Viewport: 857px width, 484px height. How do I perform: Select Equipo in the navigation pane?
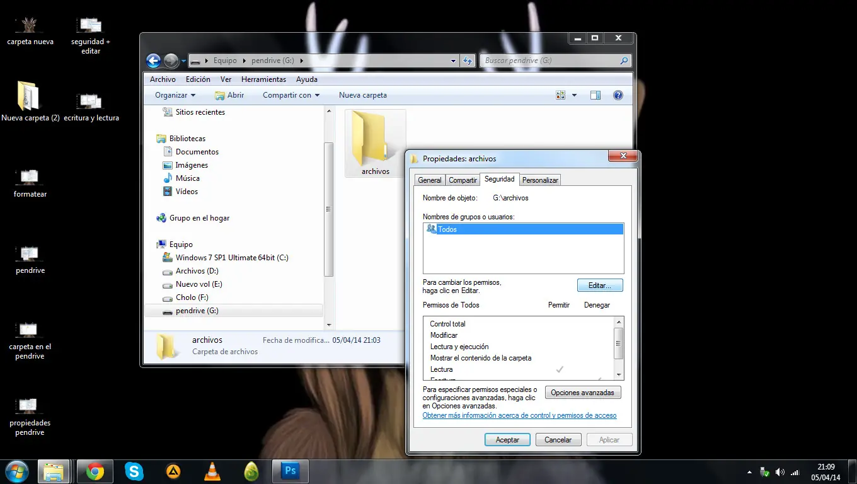pyautogui.click(x=175, y=245)
